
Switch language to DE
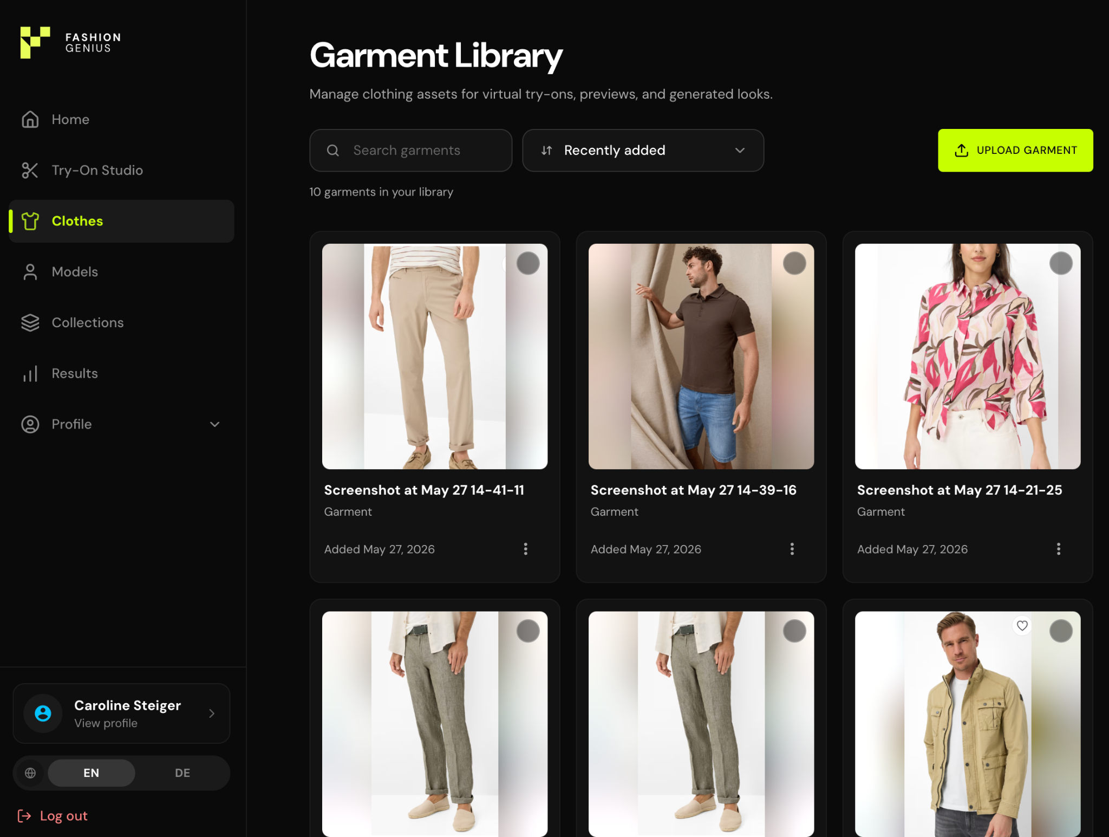click(x=182, y=773)
